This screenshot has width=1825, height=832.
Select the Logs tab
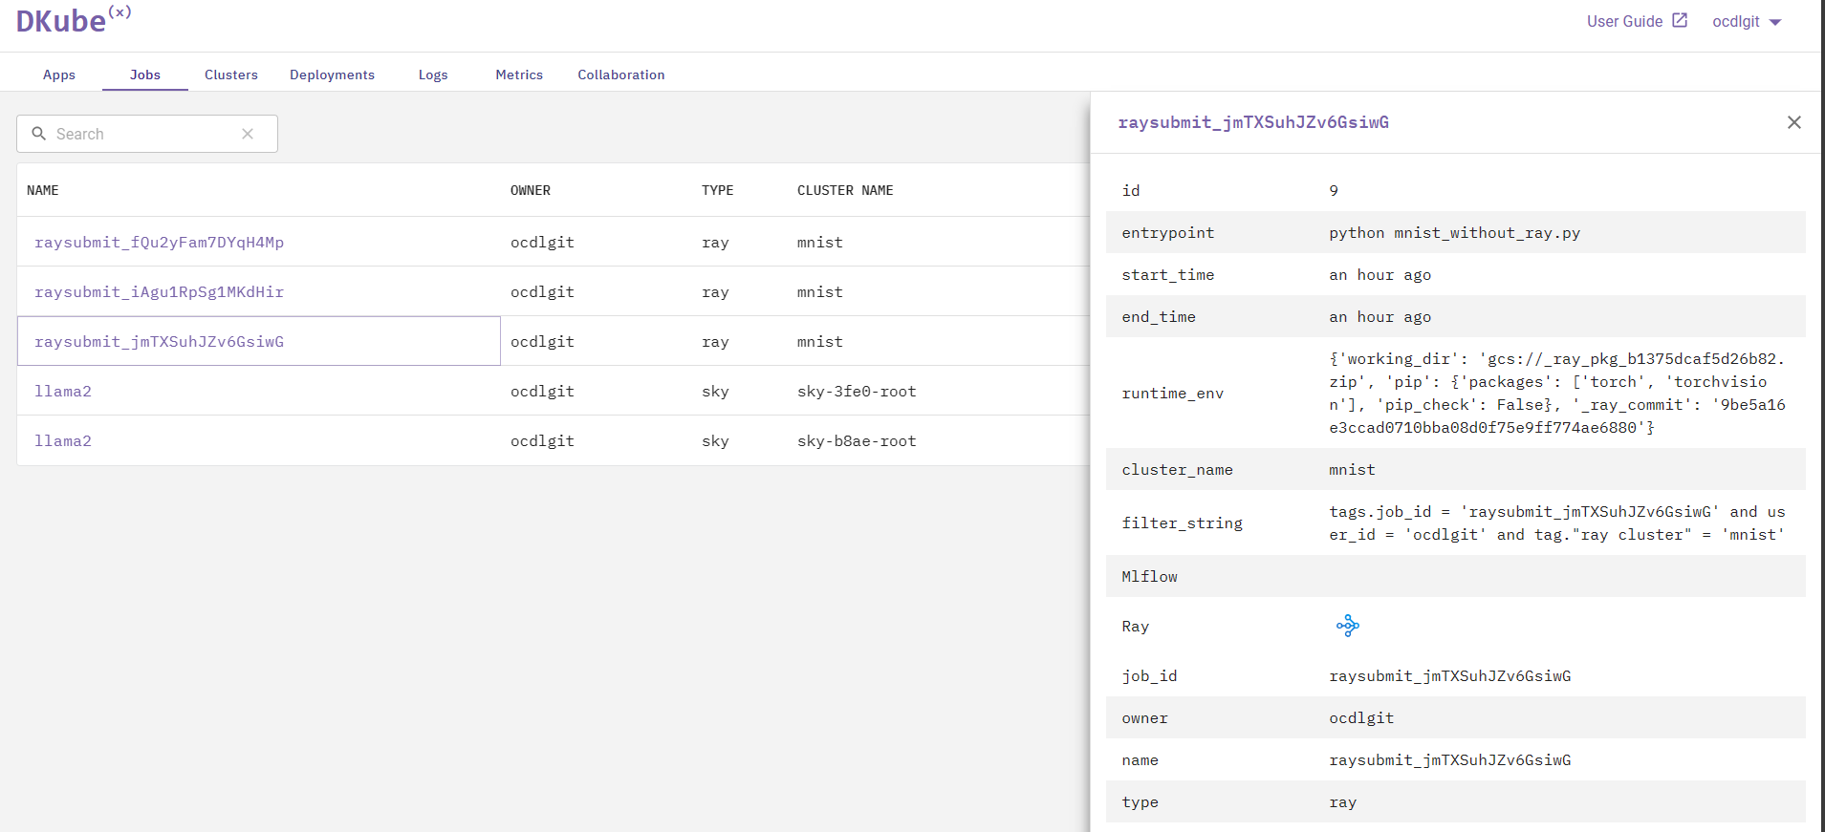click(433, 75)
